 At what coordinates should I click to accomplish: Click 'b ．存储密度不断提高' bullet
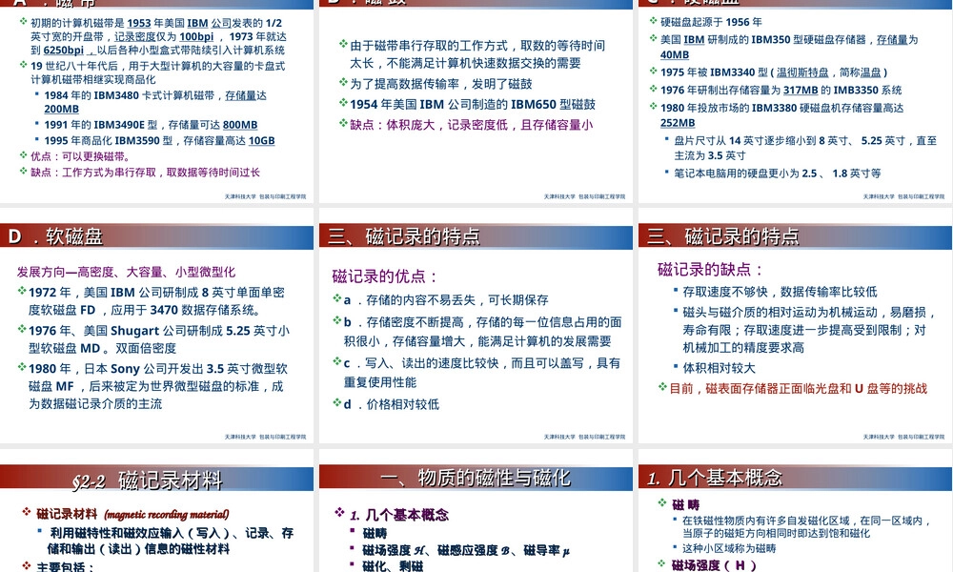[x=482, y=332]
